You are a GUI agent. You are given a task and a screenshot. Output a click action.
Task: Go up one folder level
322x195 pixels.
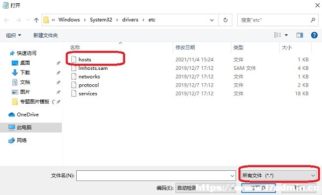[36, 20]
